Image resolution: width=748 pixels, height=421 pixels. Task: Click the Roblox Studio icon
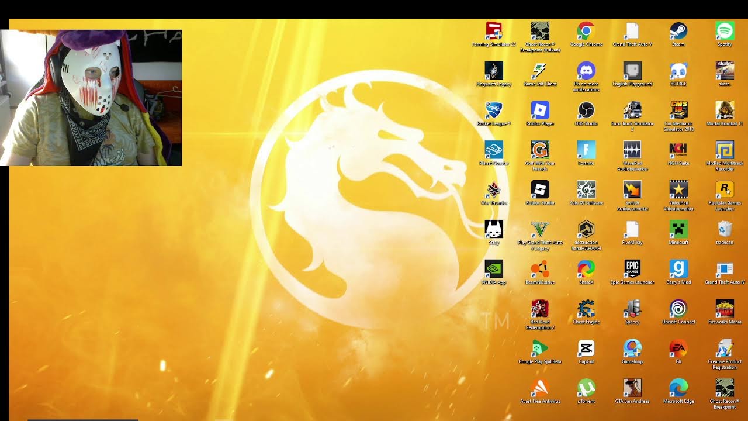(540, 189)
